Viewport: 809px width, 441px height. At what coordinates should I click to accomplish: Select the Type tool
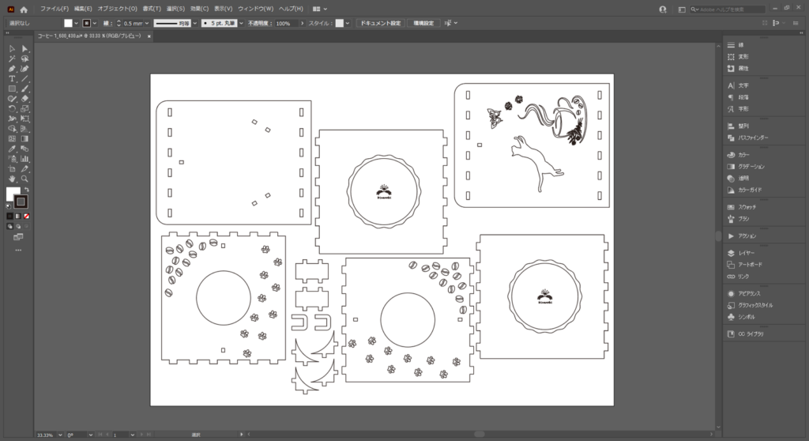pyautogui.click(x=12, y=79)
